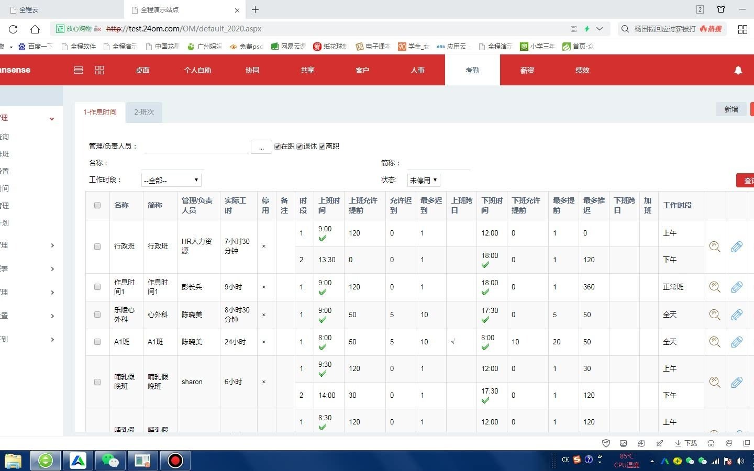Check the row checkbox for 作息时间1

pyautogui.click(x=97, y=287)
